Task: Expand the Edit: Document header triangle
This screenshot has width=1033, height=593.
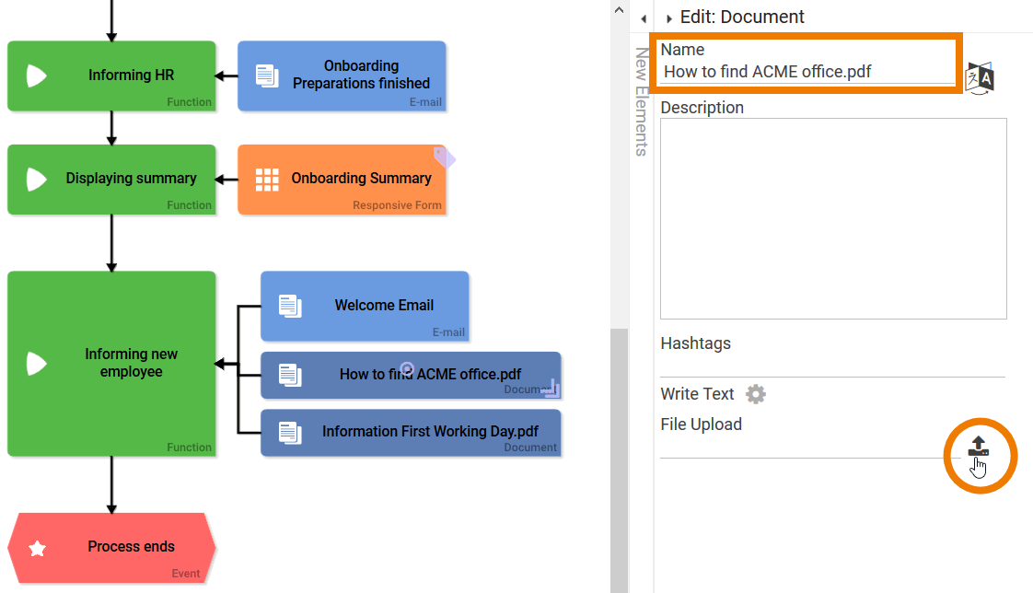Action: tap(668, 18)
